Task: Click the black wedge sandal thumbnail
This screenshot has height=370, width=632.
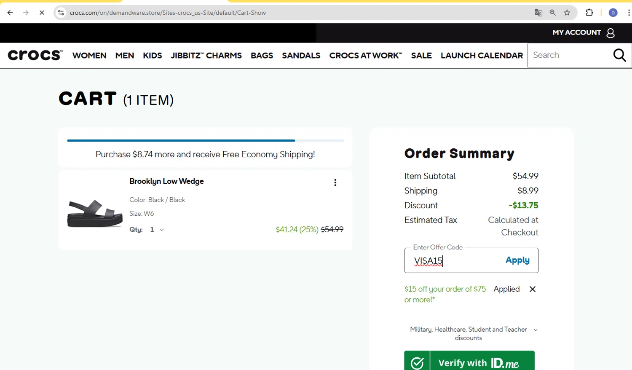Action: [95, 213]
